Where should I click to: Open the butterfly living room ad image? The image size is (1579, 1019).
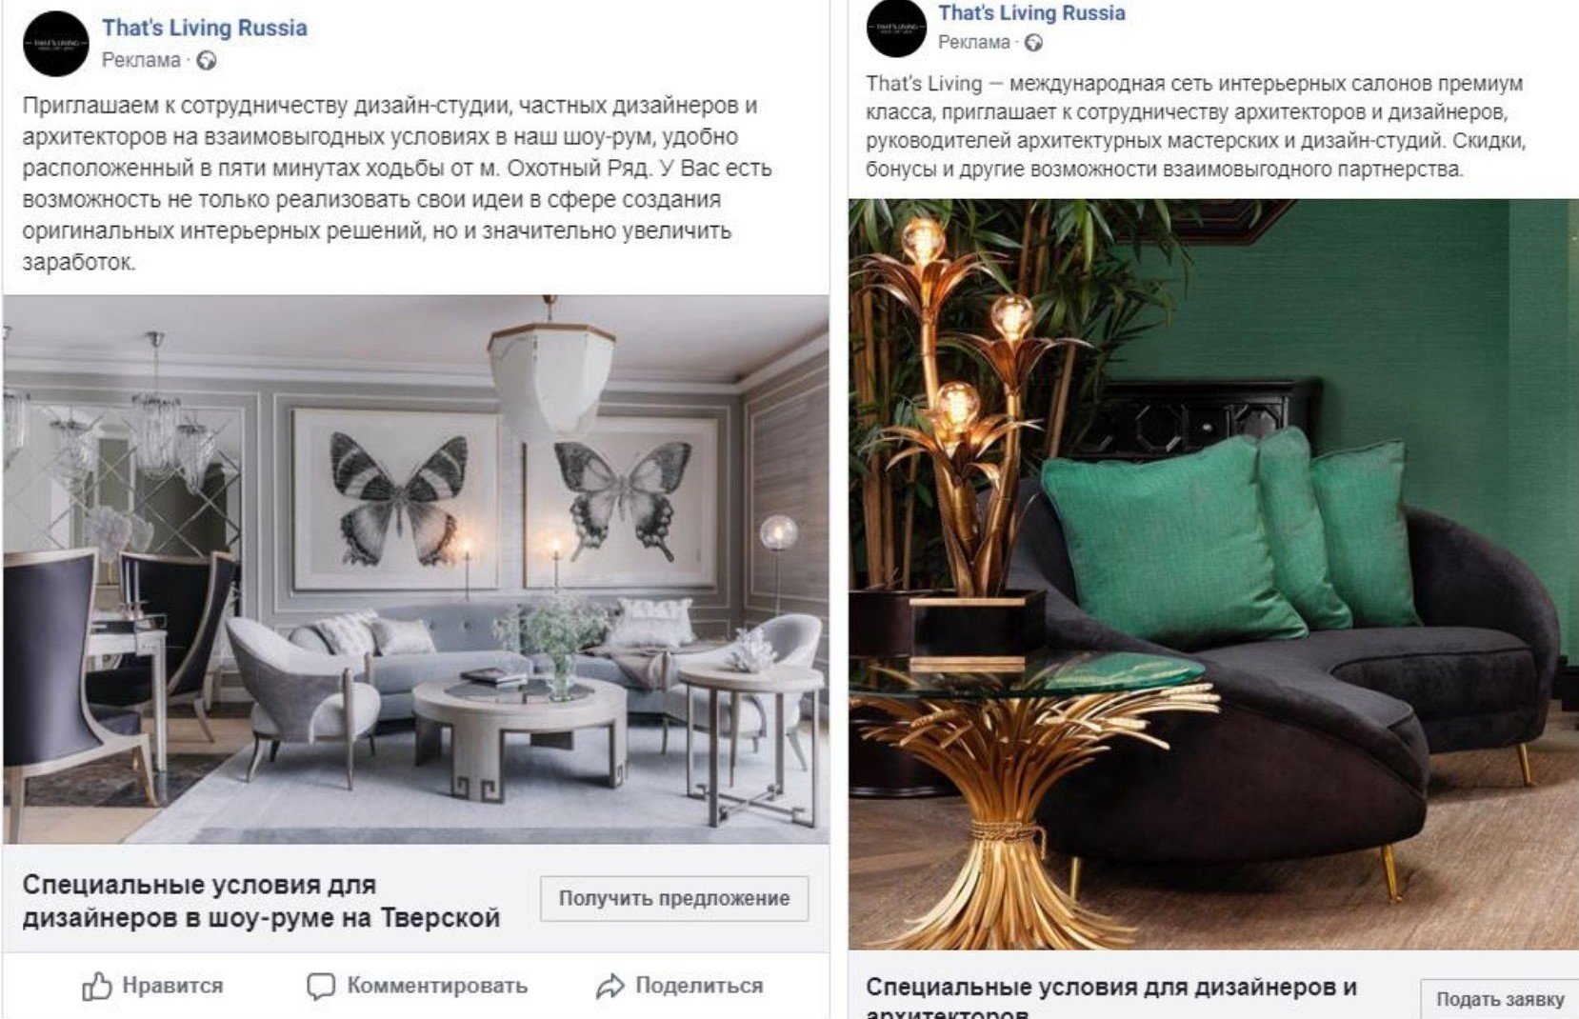(416, 569)
